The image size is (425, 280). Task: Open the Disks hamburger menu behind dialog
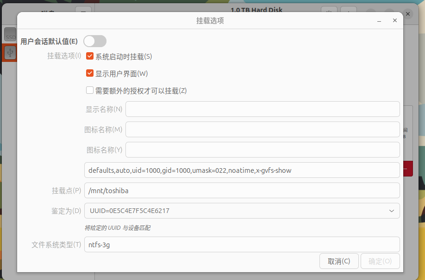pyautogui.click(x=83, y=12)
